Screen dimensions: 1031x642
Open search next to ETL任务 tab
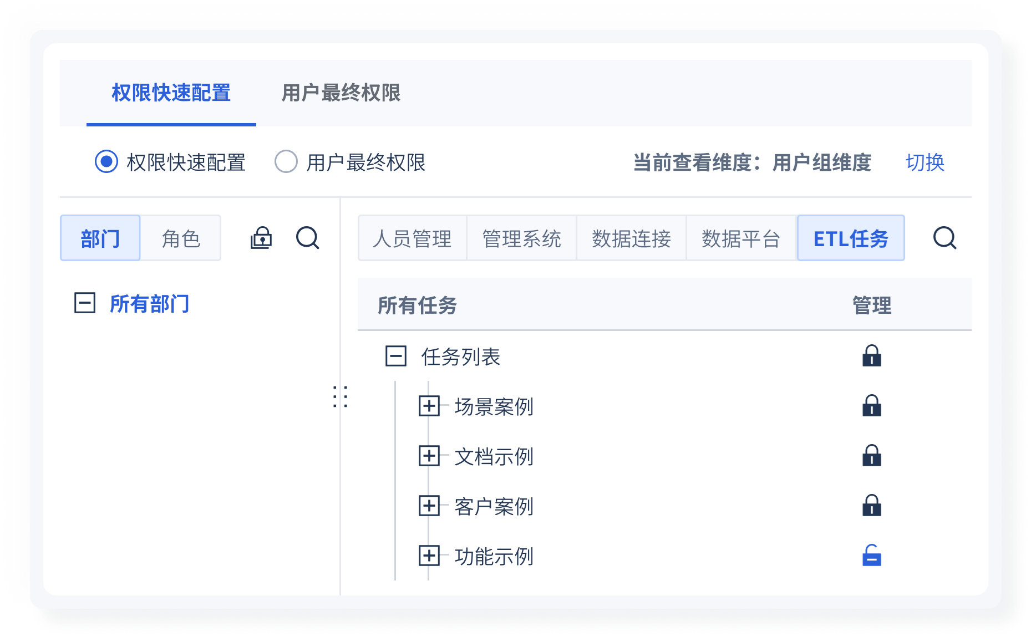pos(945,238)
